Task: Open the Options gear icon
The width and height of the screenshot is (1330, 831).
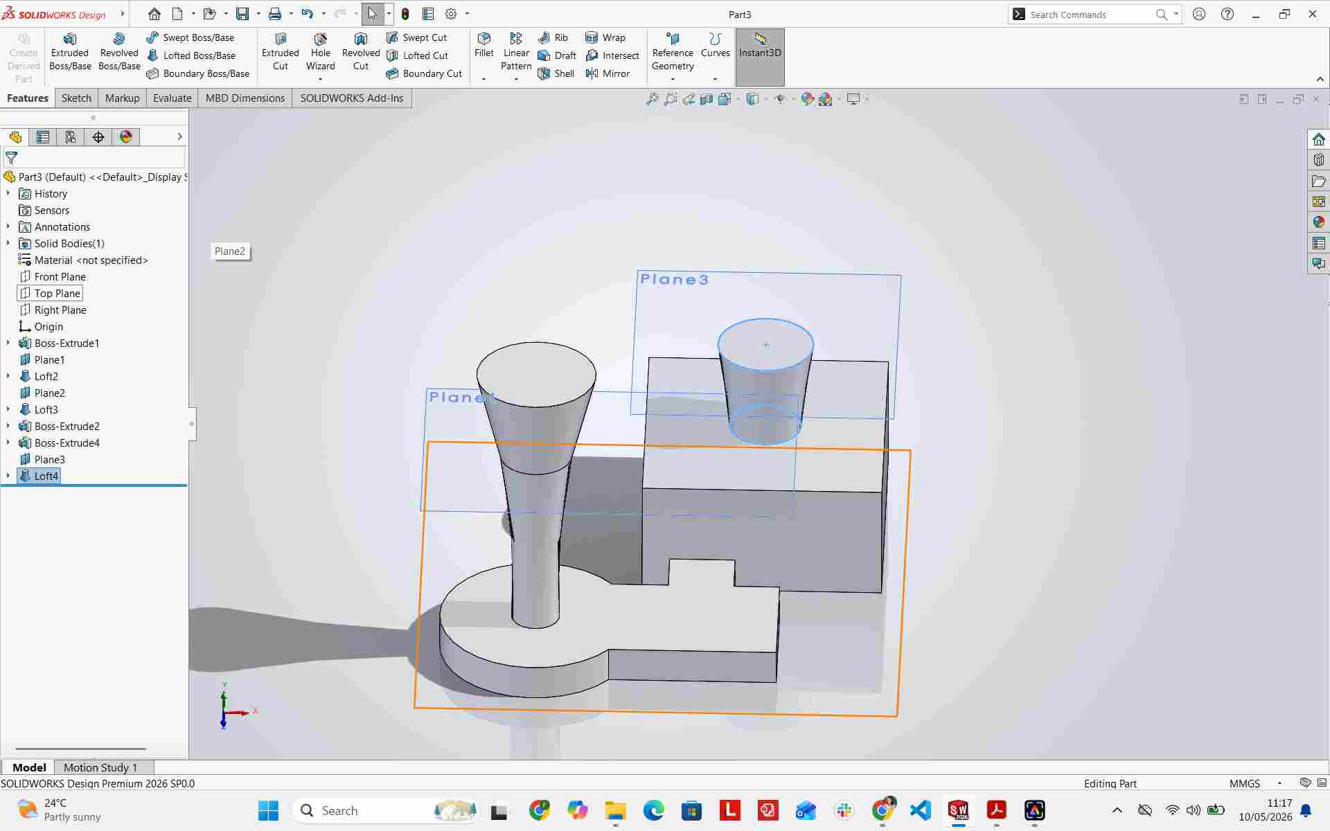Action: coord(451,14)
